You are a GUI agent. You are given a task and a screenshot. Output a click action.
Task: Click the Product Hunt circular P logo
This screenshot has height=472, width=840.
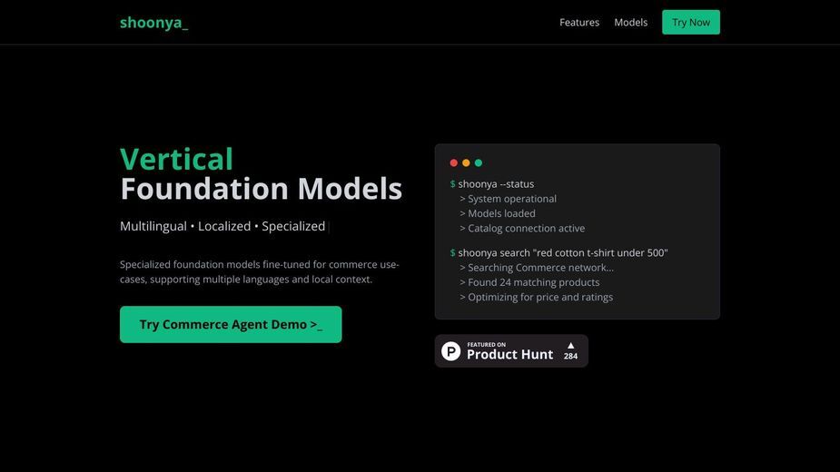click(450, 351)
